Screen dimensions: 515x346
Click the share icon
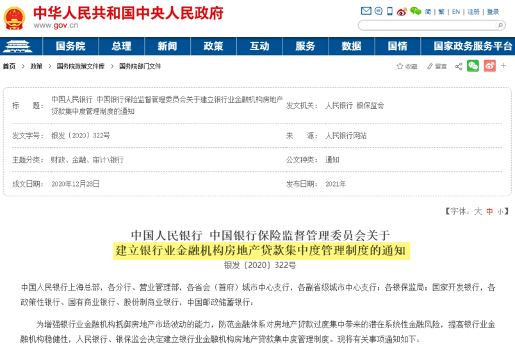459,67
